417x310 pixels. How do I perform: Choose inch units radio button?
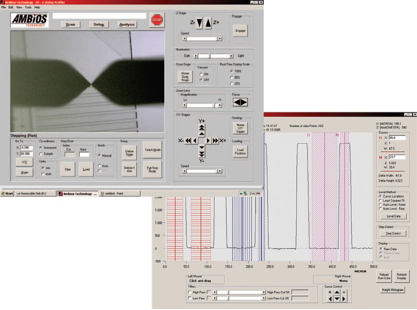tap(43, 174)
